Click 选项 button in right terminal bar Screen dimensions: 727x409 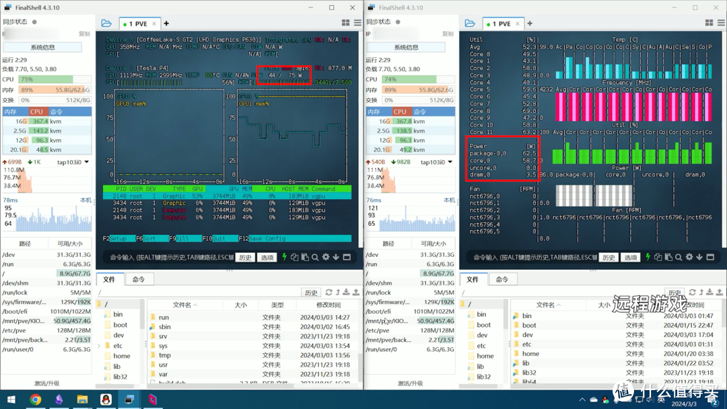pos(631,257)
